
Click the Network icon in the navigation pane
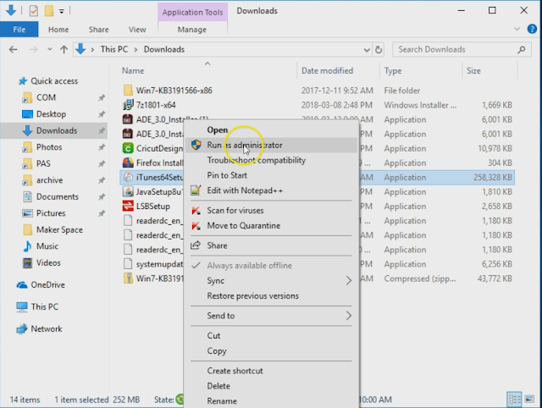click(22, 329)
